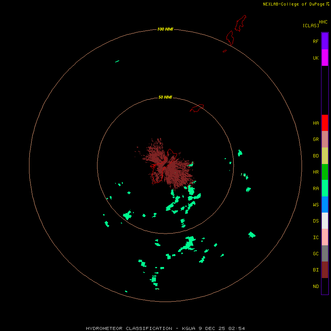The image size is (331, 331).
Task: Click the ND black legend swatch
Action: 325,286
